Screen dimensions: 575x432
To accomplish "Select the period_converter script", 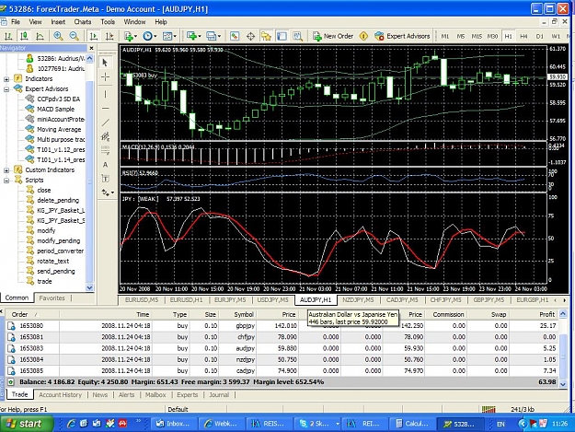I will click(60, 251).
